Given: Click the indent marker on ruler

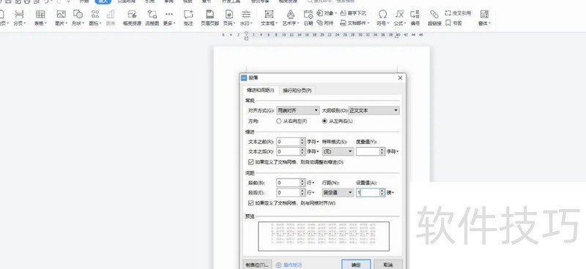Looking at the screenshot, I should coord(246,36).
